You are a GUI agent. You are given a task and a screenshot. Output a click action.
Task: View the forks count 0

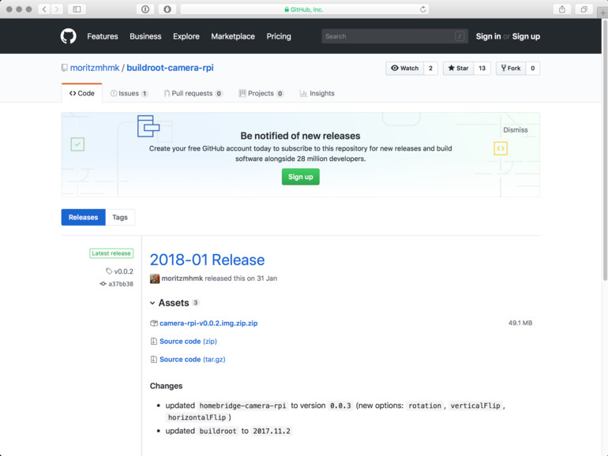[533, 68]
